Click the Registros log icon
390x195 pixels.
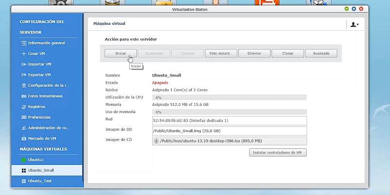click(x=24, y=107)
